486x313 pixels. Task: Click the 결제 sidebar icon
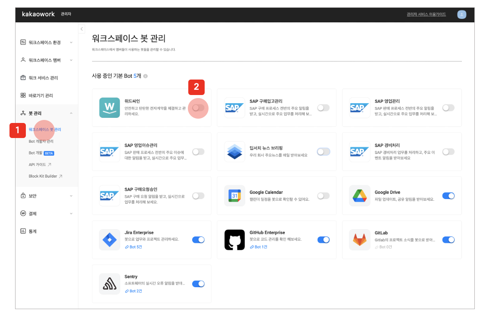23,213
